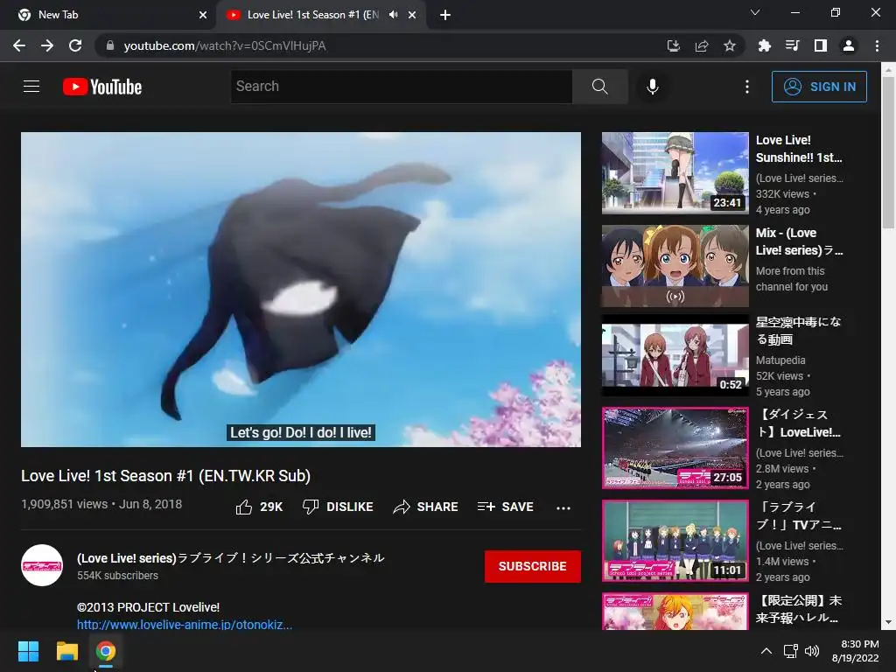
Task: Open media controls in Chrome toolbar
Action: tap(792, 45)
